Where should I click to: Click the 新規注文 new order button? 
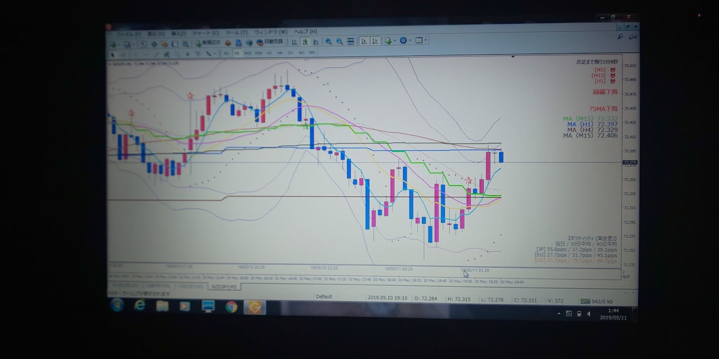(209, 43)
